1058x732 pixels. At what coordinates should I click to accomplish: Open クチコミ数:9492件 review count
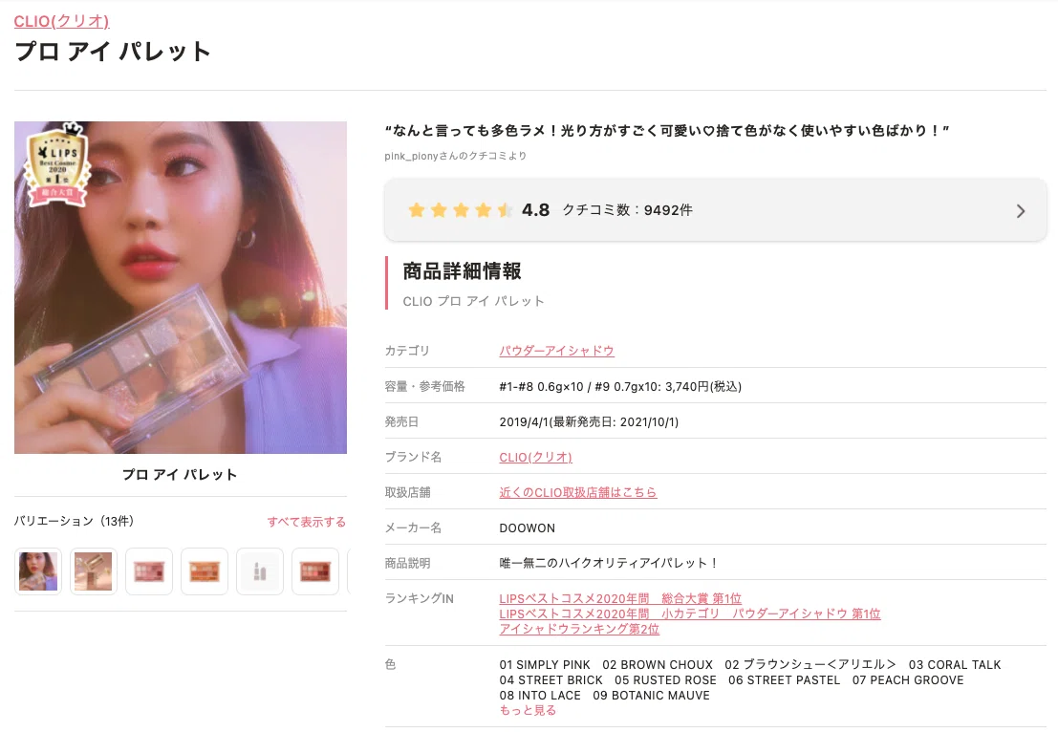[628, 210]
